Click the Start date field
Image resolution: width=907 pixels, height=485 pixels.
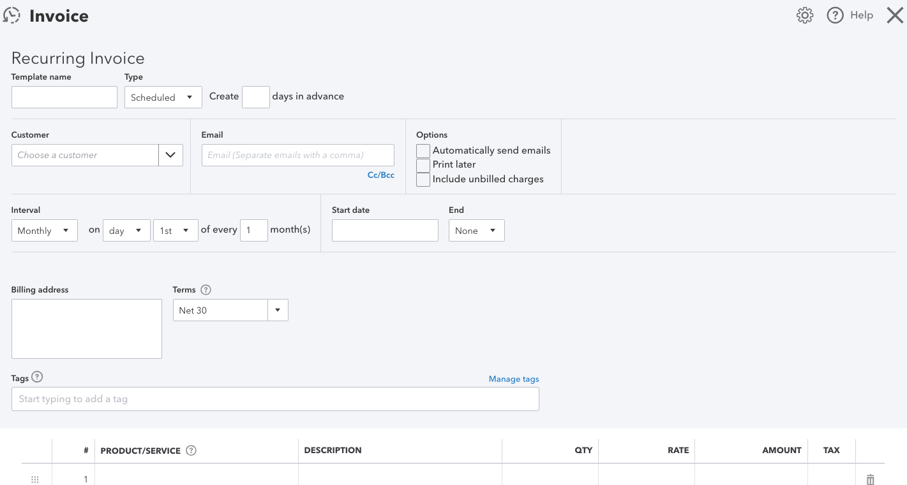pos(385,230)
